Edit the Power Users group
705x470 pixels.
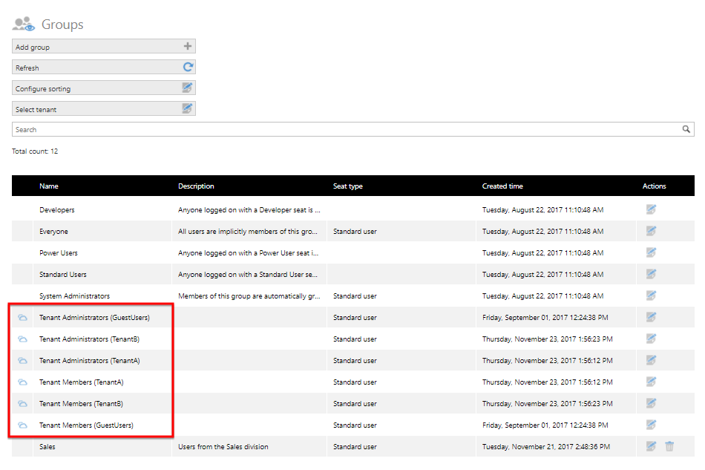point(651,252)
